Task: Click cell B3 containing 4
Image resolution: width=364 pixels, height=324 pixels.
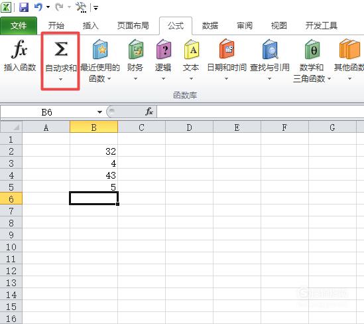Action: tap(93, 163)
